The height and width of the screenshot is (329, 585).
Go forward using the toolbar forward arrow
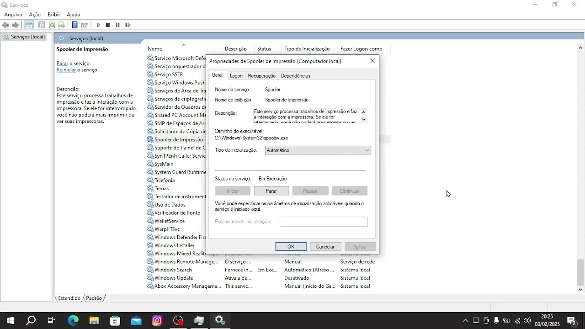(x=15, y=25)
